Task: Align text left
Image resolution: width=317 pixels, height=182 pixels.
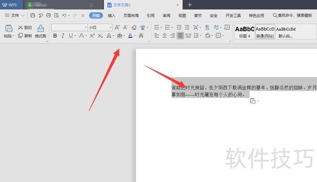Action: [x=156, y=36]
